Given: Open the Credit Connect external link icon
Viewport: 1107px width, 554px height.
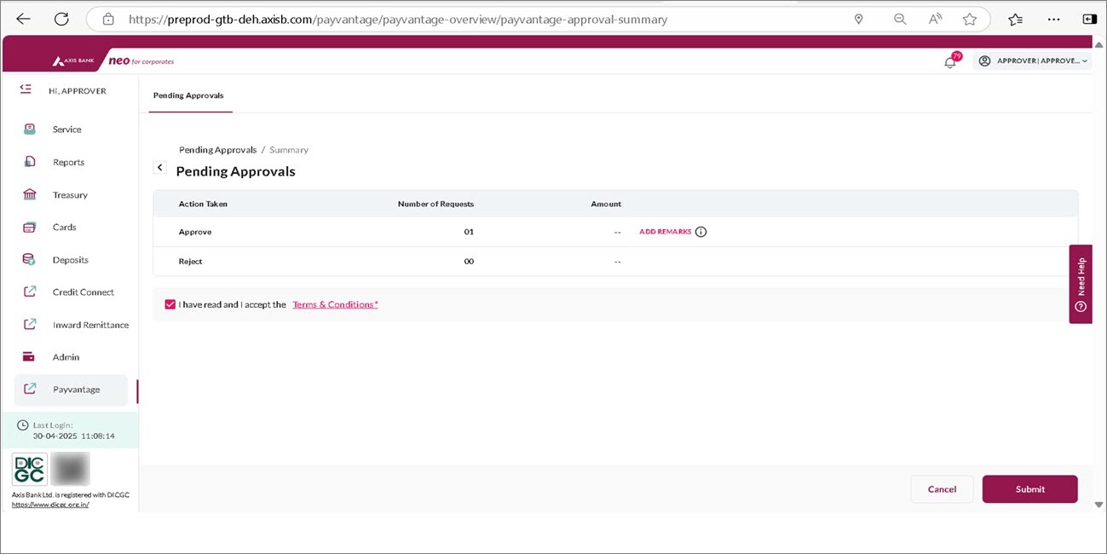Looking at the screenshot, I should point(30,291).
